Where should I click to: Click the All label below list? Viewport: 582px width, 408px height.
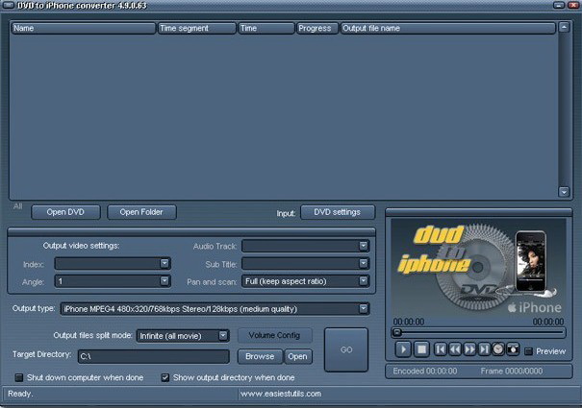pyautogui.click(x=18, y=206)
